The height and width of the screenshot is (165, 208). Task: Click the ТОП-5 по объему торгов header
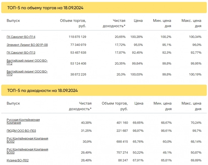pos(45,8)
